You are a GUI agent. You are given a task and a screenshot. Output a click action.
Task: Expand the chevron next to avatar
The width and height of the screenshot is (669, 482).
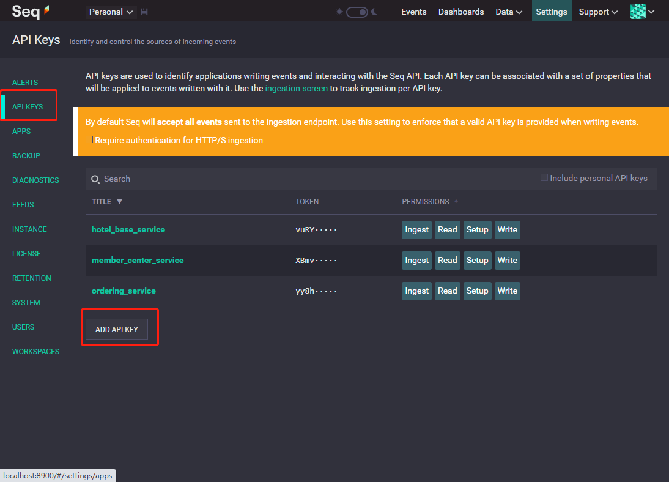651,12
